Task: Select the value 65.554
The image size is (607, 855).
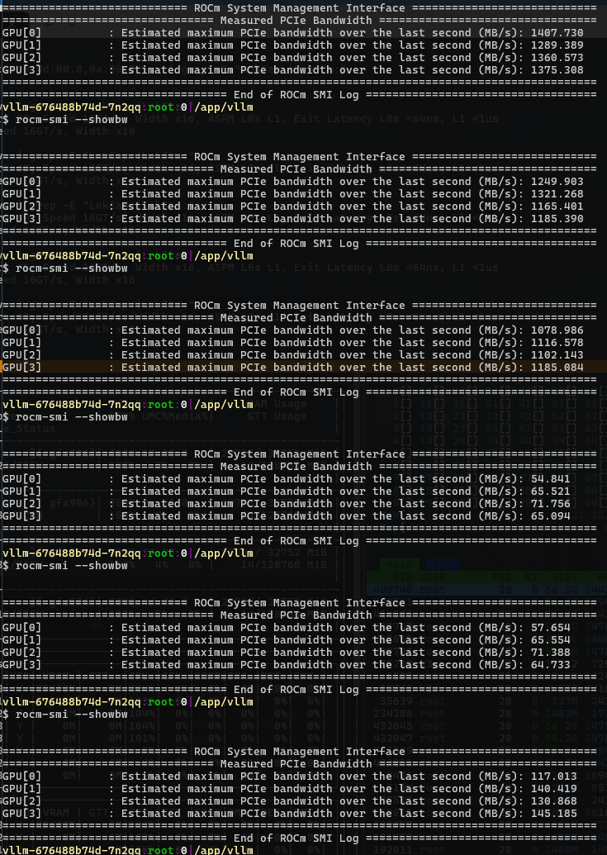Action: coord(550,640)
